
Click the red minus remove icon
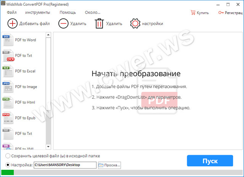pos(63,24)
